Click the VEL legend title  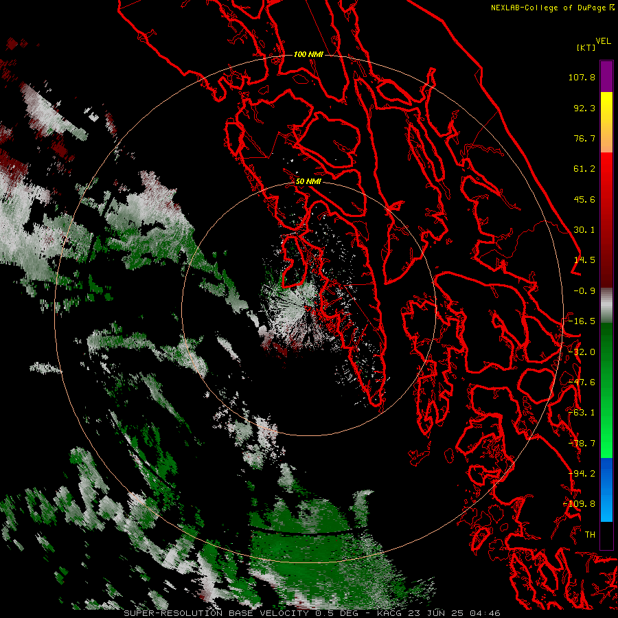tap(603, 41)
